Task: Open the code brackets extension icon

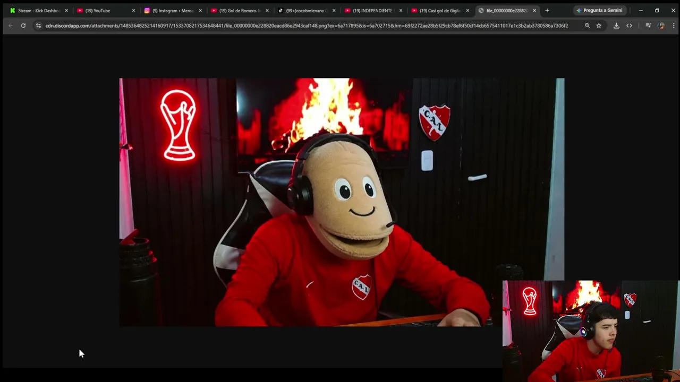Action: click(x=630, y=25)
